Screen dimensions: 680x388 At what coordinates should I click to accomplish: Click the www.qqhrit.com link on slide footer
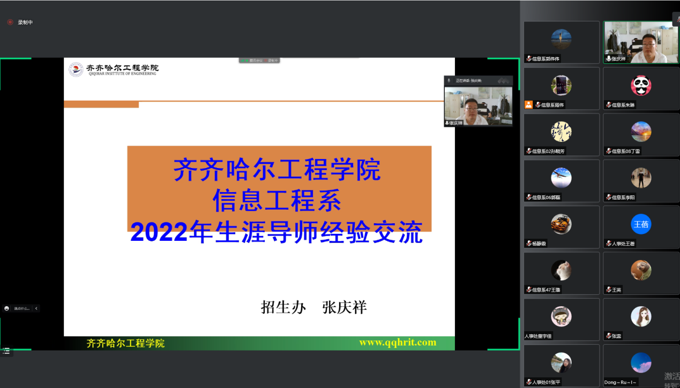click(397, 343)
